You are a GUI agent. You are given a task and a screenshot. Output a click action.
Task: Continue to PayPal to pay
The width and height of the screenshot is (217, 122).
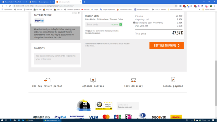(166, 45)
